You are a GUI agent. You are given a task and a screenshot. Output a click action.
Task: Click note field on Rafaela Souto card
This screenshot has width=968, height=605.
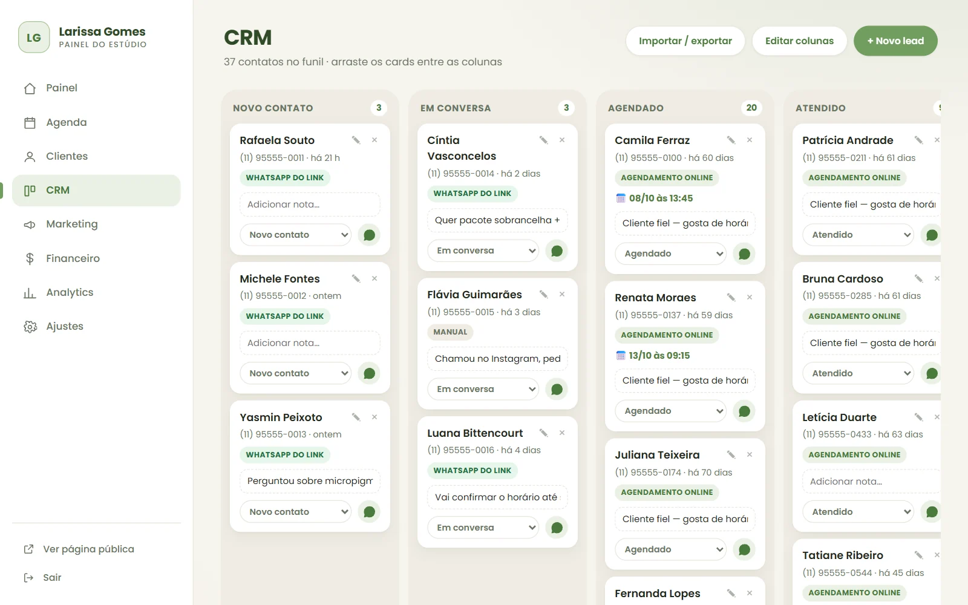(x=310, y=204)
